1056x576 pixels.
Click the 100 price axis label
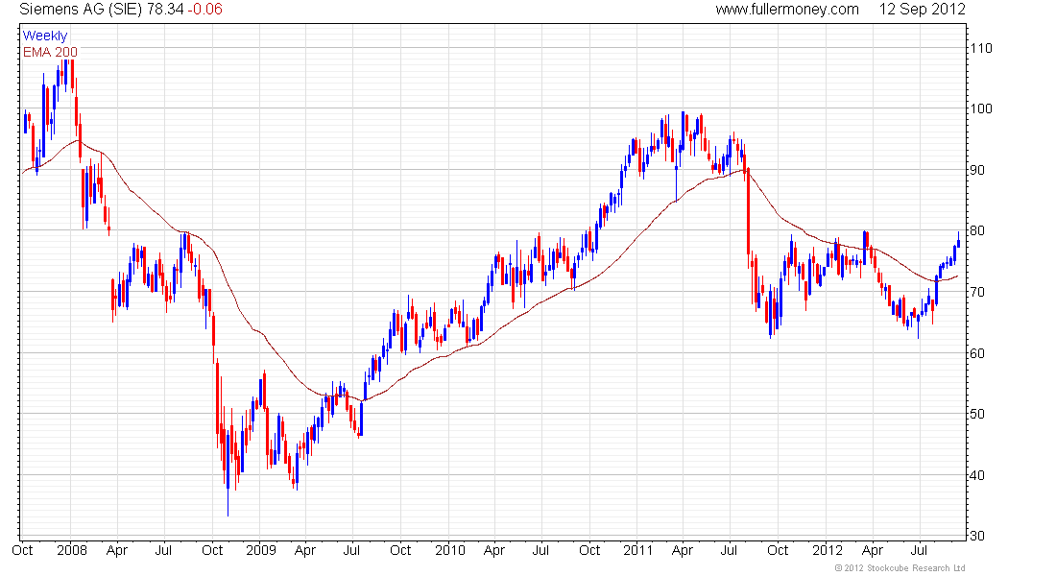coord(980,109)
